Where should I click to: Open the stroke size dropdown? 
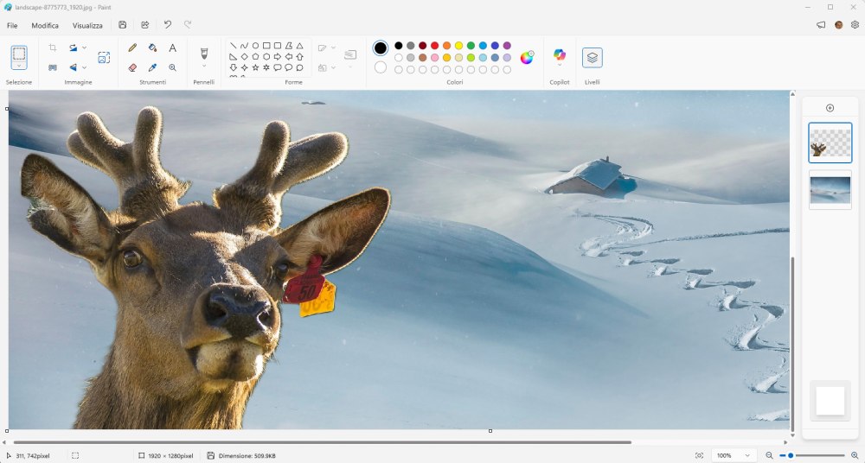coord(350,57)
